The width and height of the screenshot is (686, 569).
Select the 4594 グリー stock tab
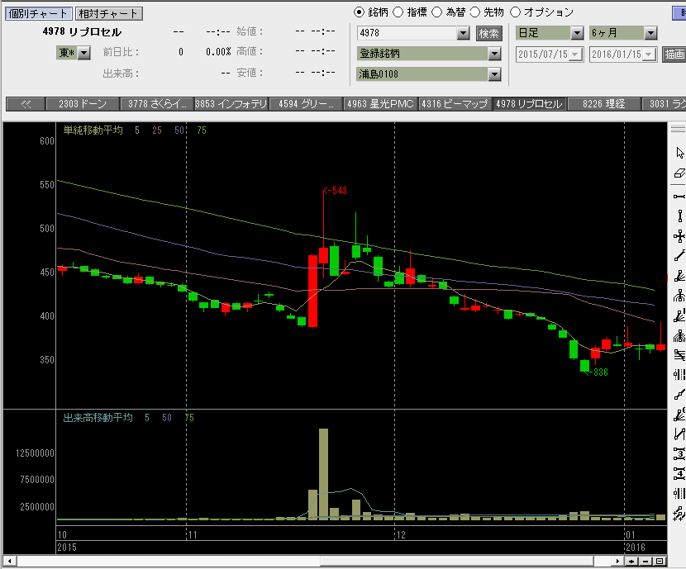pyautogui.click(x=305, y=104)
